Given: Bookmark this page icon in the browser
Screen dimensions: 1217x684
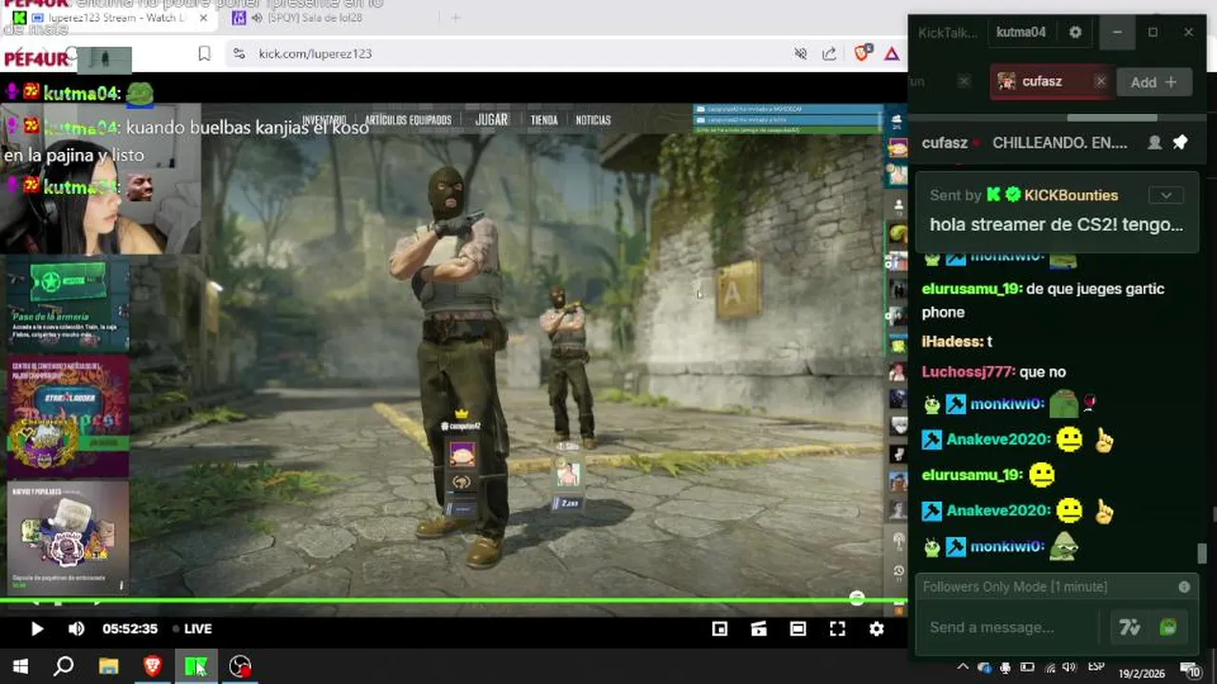Looking at the screenshot, I should (204, 54).
